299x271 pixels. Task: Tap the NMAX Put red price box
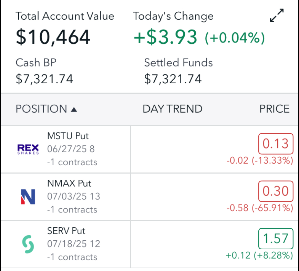pos(276,191)
